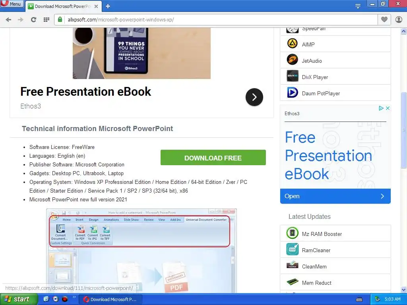Image resolution: width=407 pixels, height=305 pixels.
Task: Close the Ethos3 sidebar ad
Action: tap(388, 108)
